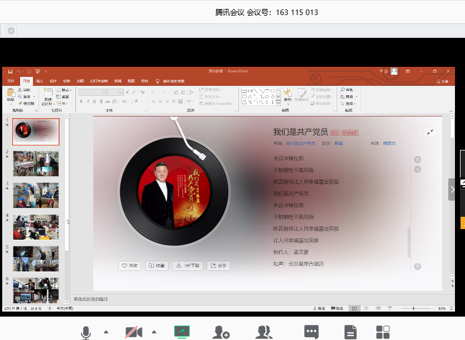Open the Select 选择 dropdown
465x340 pixels.
coord(348,103)
